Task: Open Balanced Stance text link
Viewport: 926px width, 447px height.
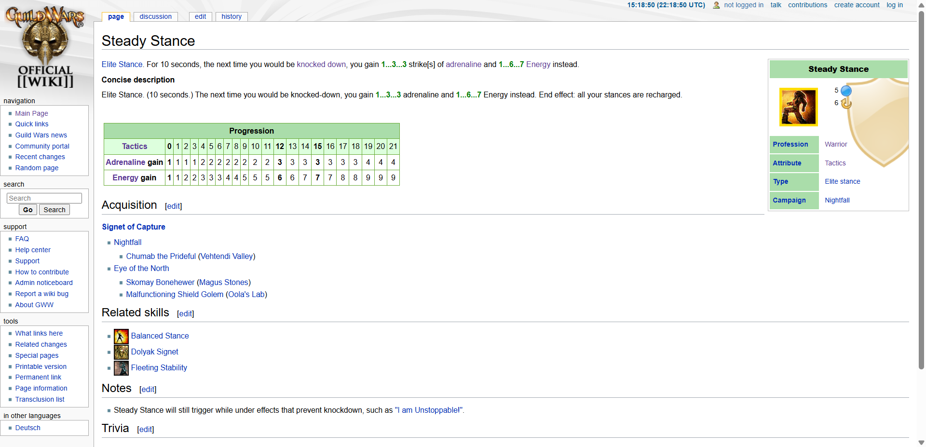Action: [160, 336]
